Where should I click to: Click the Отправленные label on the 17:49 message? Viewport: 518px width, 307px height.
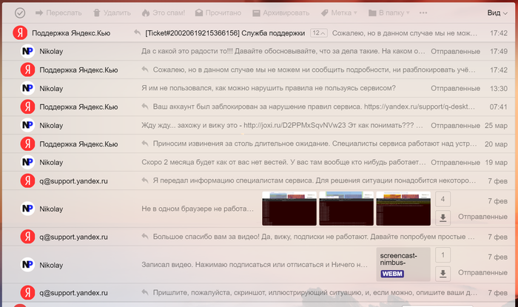pyautogui.click(x=455, y=52)
